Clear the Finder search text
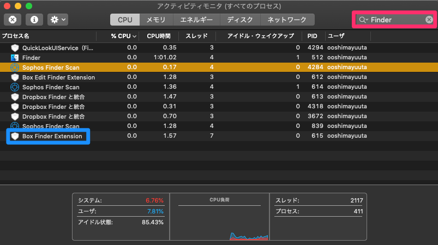 [429, 20]
